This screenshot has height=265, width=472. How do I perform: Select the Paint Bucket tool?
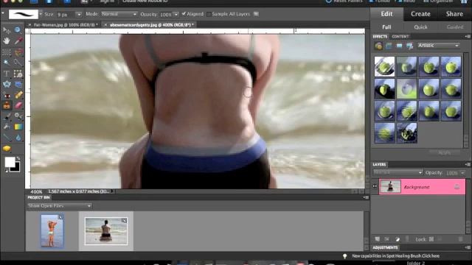(x=7, y=127)
